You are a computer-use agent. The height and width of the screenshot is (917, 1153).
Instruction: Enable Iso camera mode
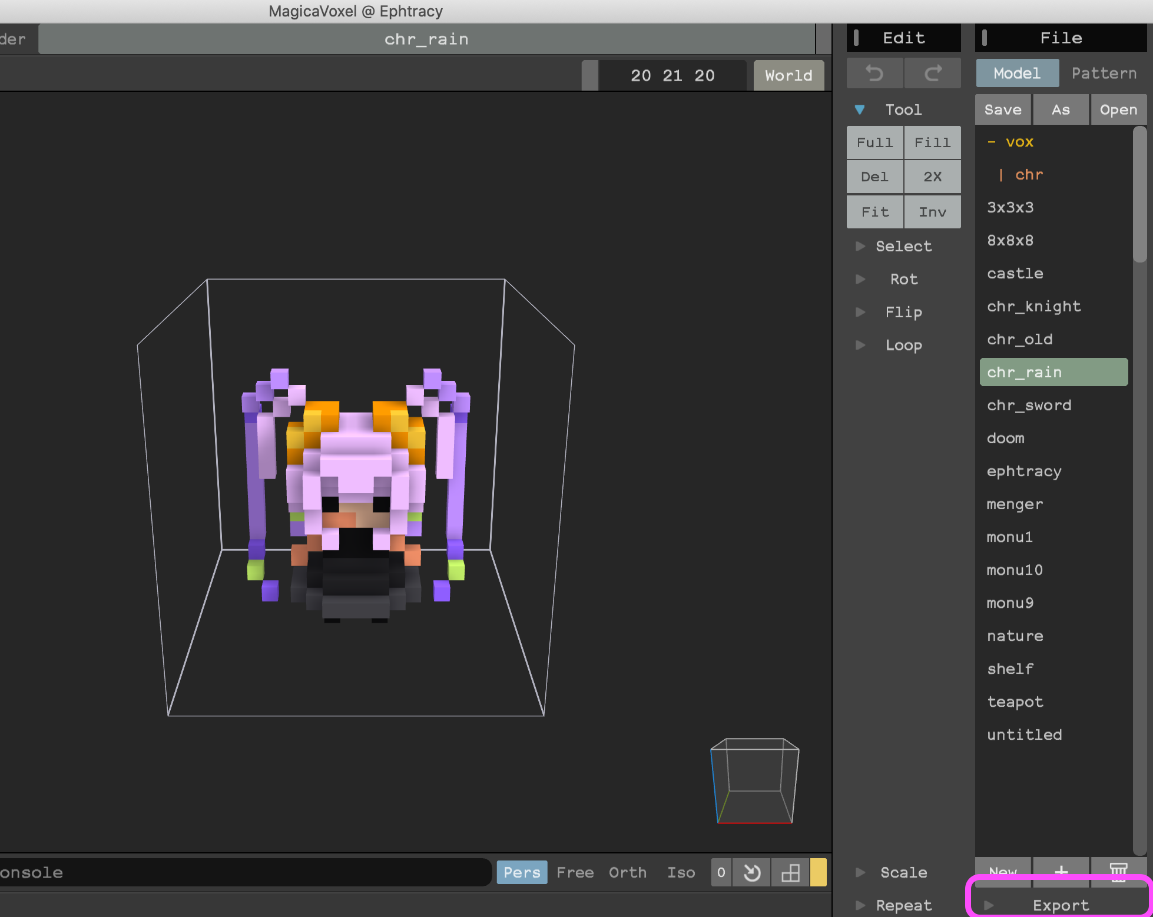[681, 872]
